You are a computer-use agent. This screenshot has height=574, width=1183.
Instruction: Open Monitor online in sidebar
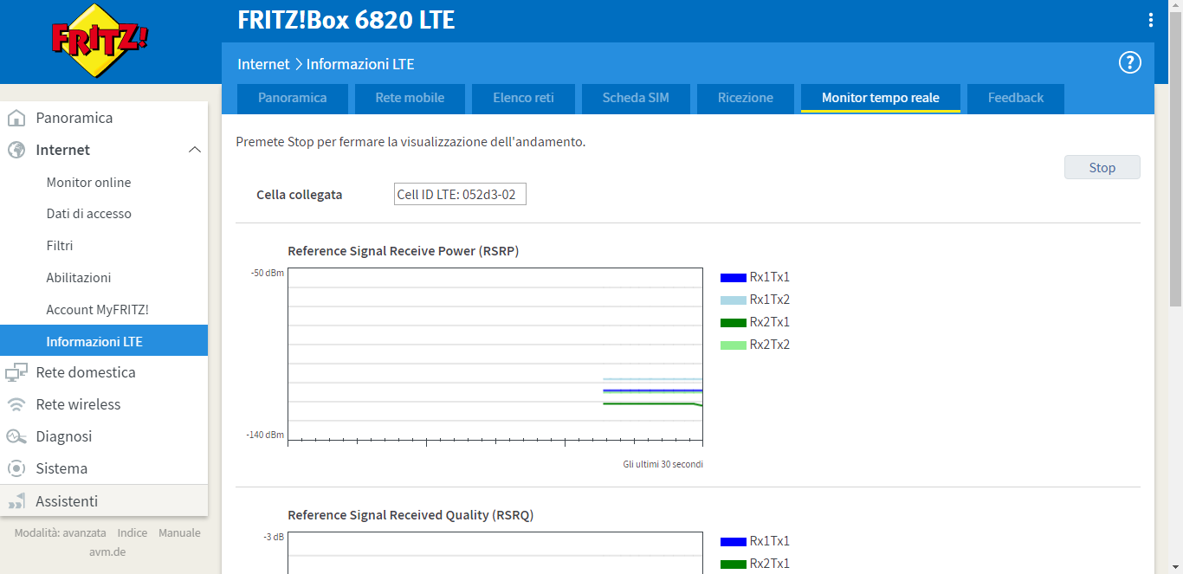coord(88,182)
